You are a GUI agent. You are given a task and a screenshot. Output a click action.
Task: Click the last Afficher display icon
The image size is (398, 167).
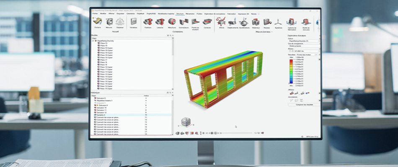pyautogui.click(x=308, y=93)
